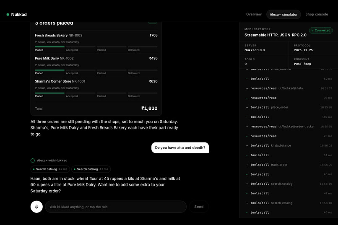Click the ₹630 price value
The image size is (338, 225).
[153, 81]
